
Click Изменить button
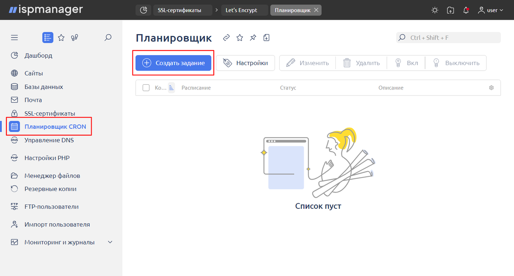(308, 63)
